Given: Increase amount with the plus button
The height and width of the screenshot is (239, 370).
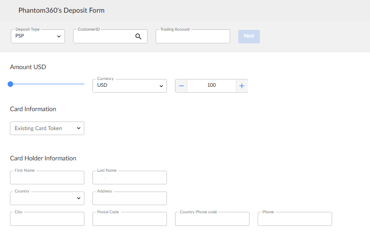Looking at the screenshot, I should tap(241, 86).
